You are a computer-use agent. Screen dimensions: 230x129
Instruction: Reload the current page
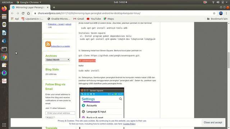pyautogui.click(x=23, y=13)
